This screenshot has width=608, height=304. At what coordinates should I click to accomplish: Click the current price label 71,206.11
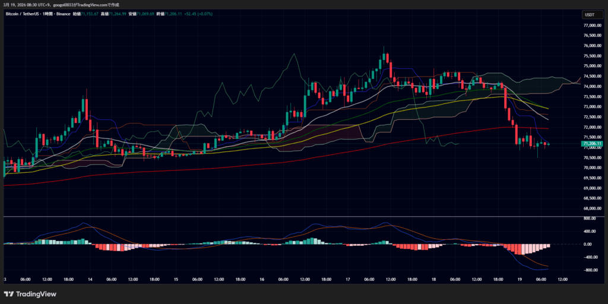click(x=593, y=143)
